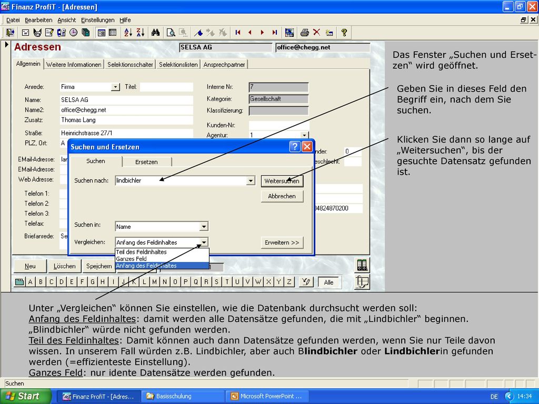Click the red X delete icon
This screenshot has height=404, width=539.
tap(316, 33)
